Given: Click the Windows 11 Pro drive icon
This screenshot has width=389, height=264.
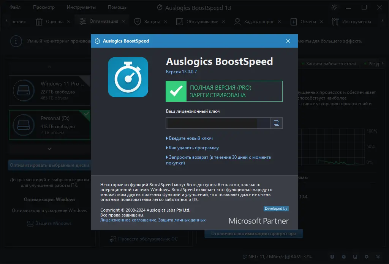Looking at the screenshot, I should (24, 90).
